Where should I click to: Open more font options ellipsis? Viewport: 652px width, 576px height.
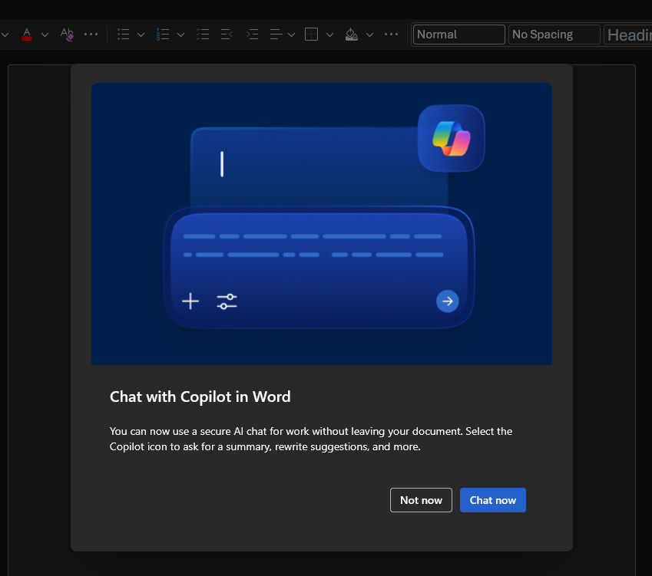[91, 35]
